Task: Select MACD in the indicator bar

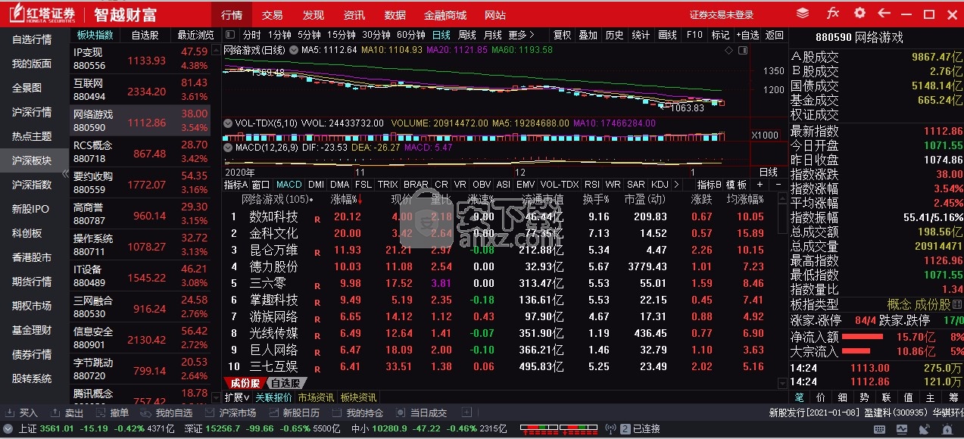Action: point(288,184)
